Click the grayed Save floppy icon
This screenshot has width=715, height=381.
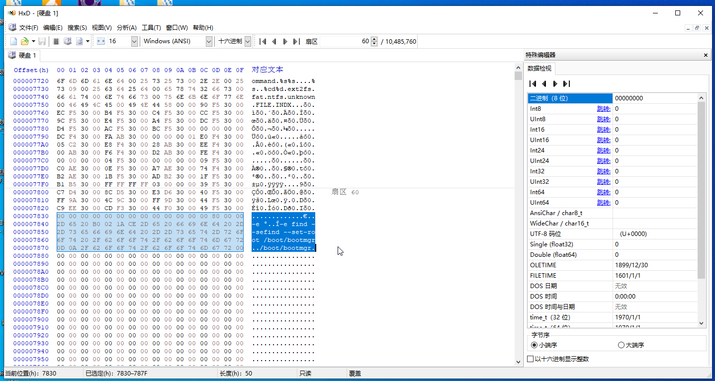(x=42, y=41)
